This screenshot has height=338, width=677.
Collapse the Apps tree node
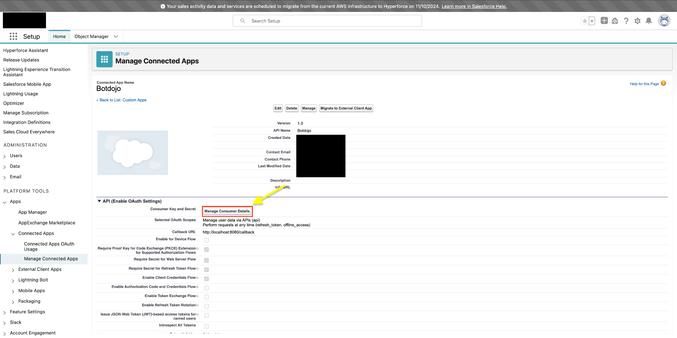[5, 202]
